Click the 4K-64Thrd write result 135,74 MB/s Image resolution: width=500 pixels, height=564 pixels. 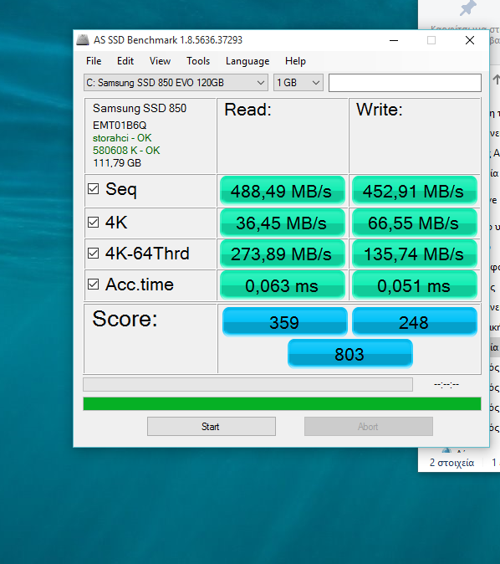[x=415, y=254]
